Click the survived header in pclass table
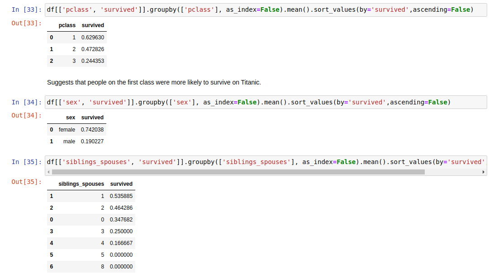Image resolution: width=489 pixels, height=273 pixels. [x=93, y=25]
